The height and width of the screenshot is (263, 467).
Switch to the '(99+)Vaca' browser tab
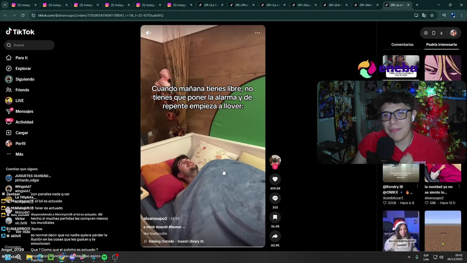pos(304,5)
